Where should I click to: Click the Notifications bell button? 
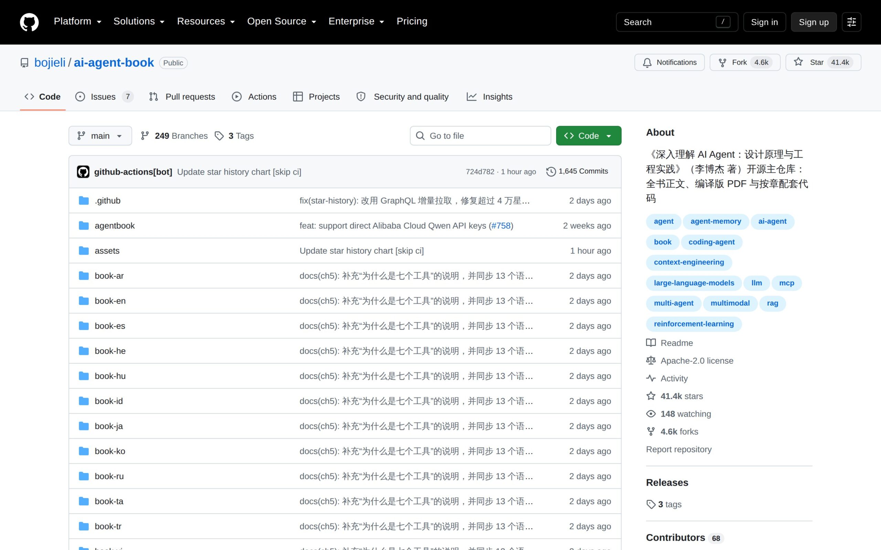669,62
